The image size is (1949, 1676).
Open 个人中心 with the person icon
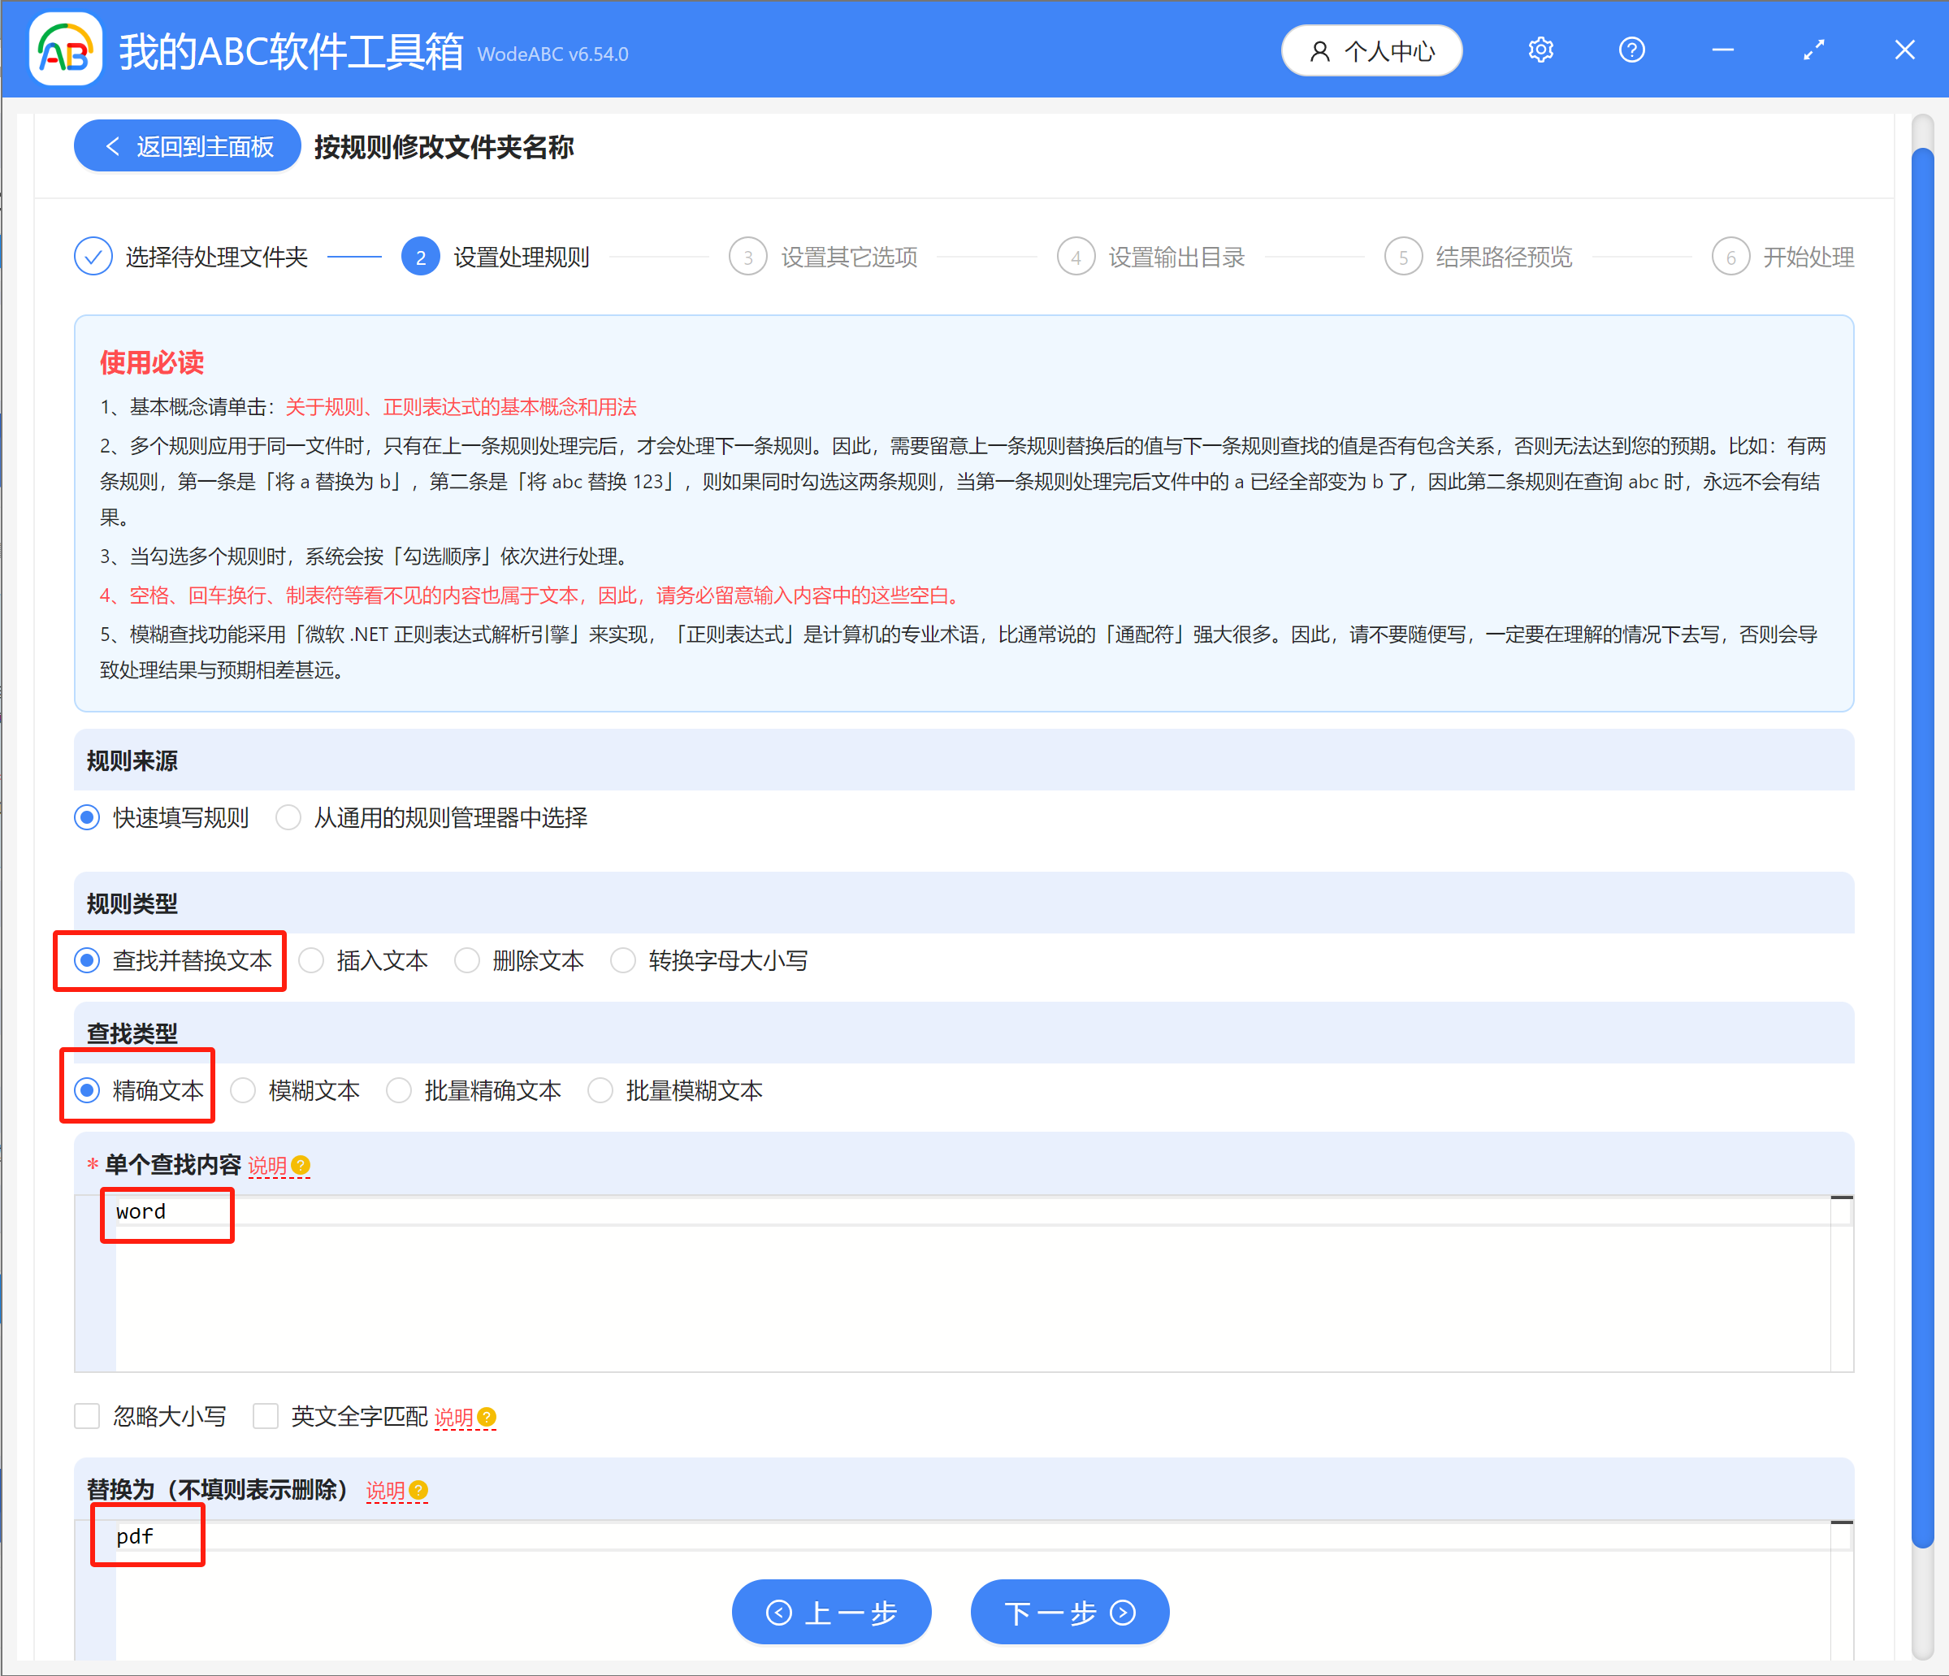coord(1371,51)
